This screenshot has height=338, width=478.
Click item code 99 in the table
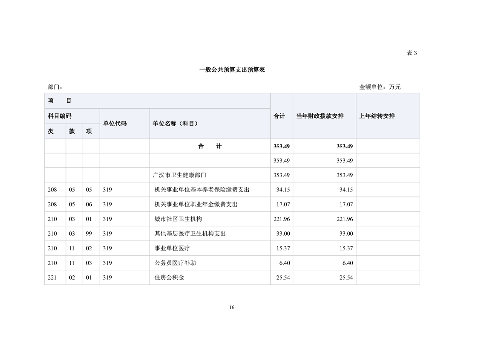pos(89,234)
